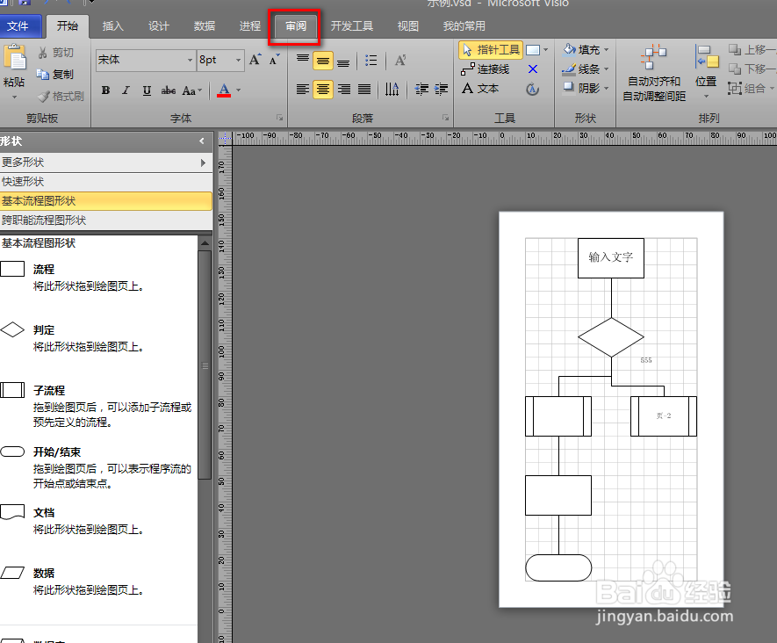Increase font size with the large A icon
777x643 pixels.
tap(255, 60)
